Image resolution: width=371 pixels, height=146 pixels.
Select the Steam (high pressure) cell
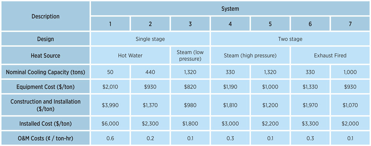pyautogui.click(x=250, y=55)
